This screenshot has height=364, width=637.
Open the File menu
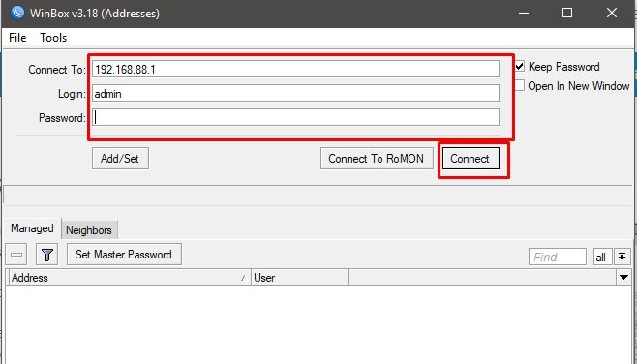click(17, 38)
